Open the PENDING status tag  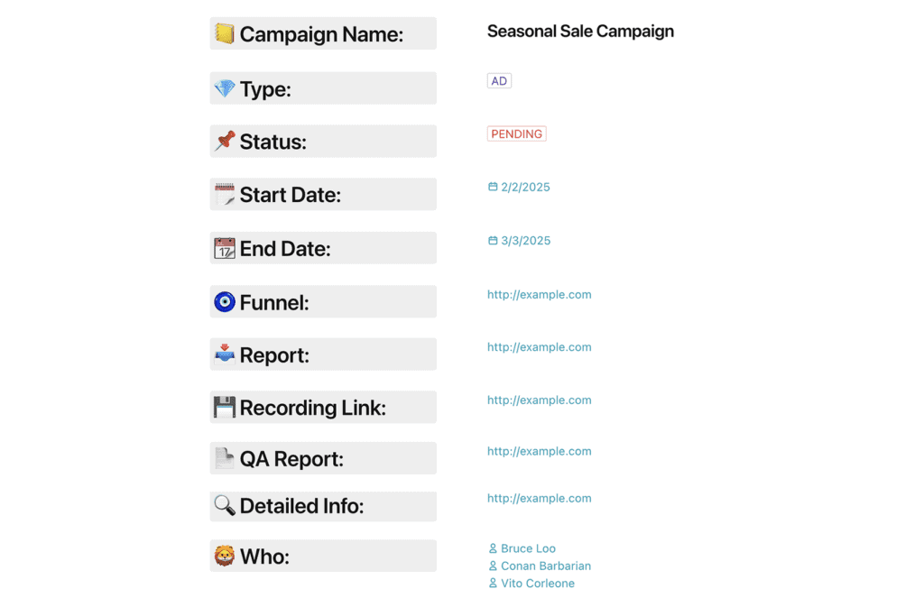[517, 134]
